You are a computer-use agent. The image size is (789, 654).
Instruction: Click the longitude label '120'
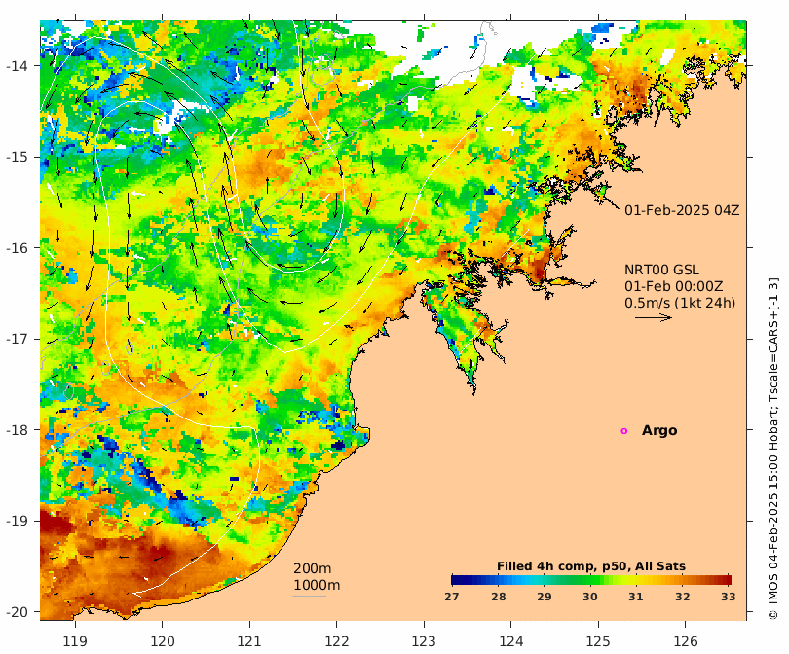pyautogui.click(x=163, y=641)
